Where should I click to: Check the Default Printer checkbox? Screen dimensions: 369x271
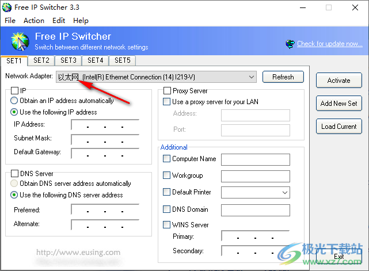166,192
